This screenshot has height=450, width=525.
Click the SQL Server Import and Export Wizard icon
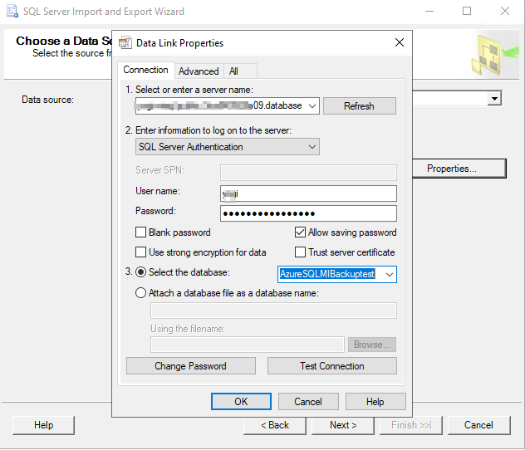pos(12,11)
